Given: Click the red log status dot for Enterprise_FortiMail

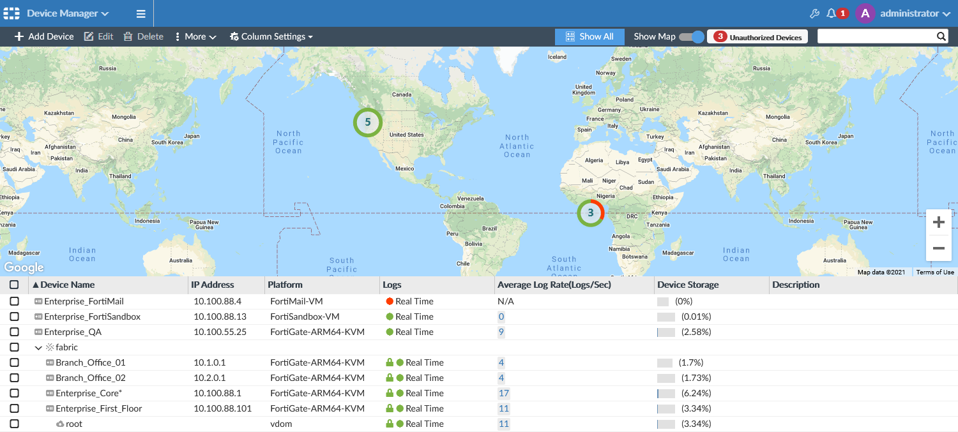Looking at the screenshot, I should (390, 301).
